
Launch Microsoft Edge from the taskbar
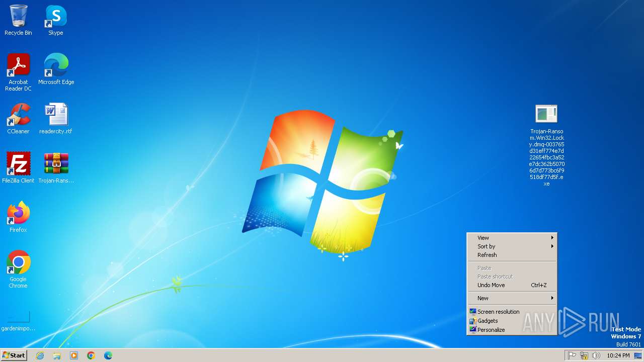(108, 355)
